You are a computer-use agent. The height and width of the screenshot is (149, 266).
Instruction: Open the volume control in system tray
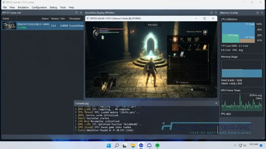[245, 145]
